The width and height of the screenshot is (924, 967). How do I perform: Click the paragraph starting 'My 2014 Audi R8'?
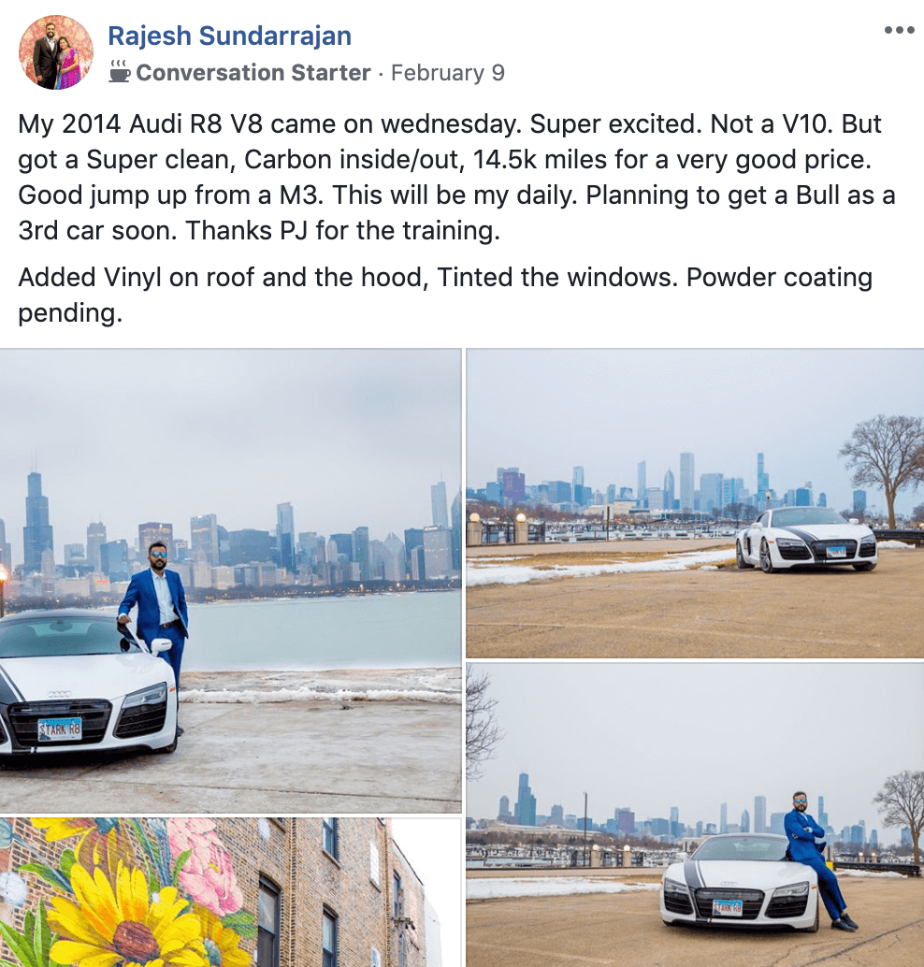tap(456, 177)
